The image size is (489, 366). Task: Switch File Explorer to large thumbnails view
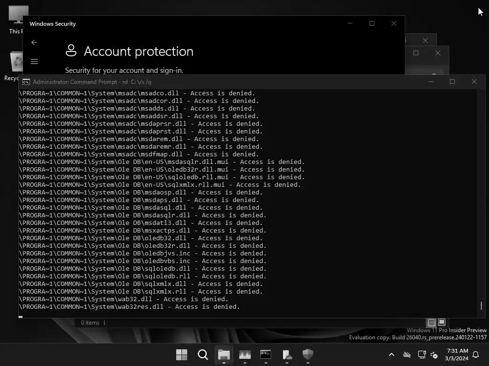click(442, 322)
